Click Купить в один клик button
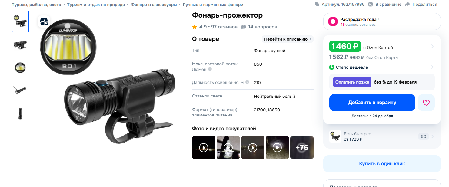 [x=382, y=164]
